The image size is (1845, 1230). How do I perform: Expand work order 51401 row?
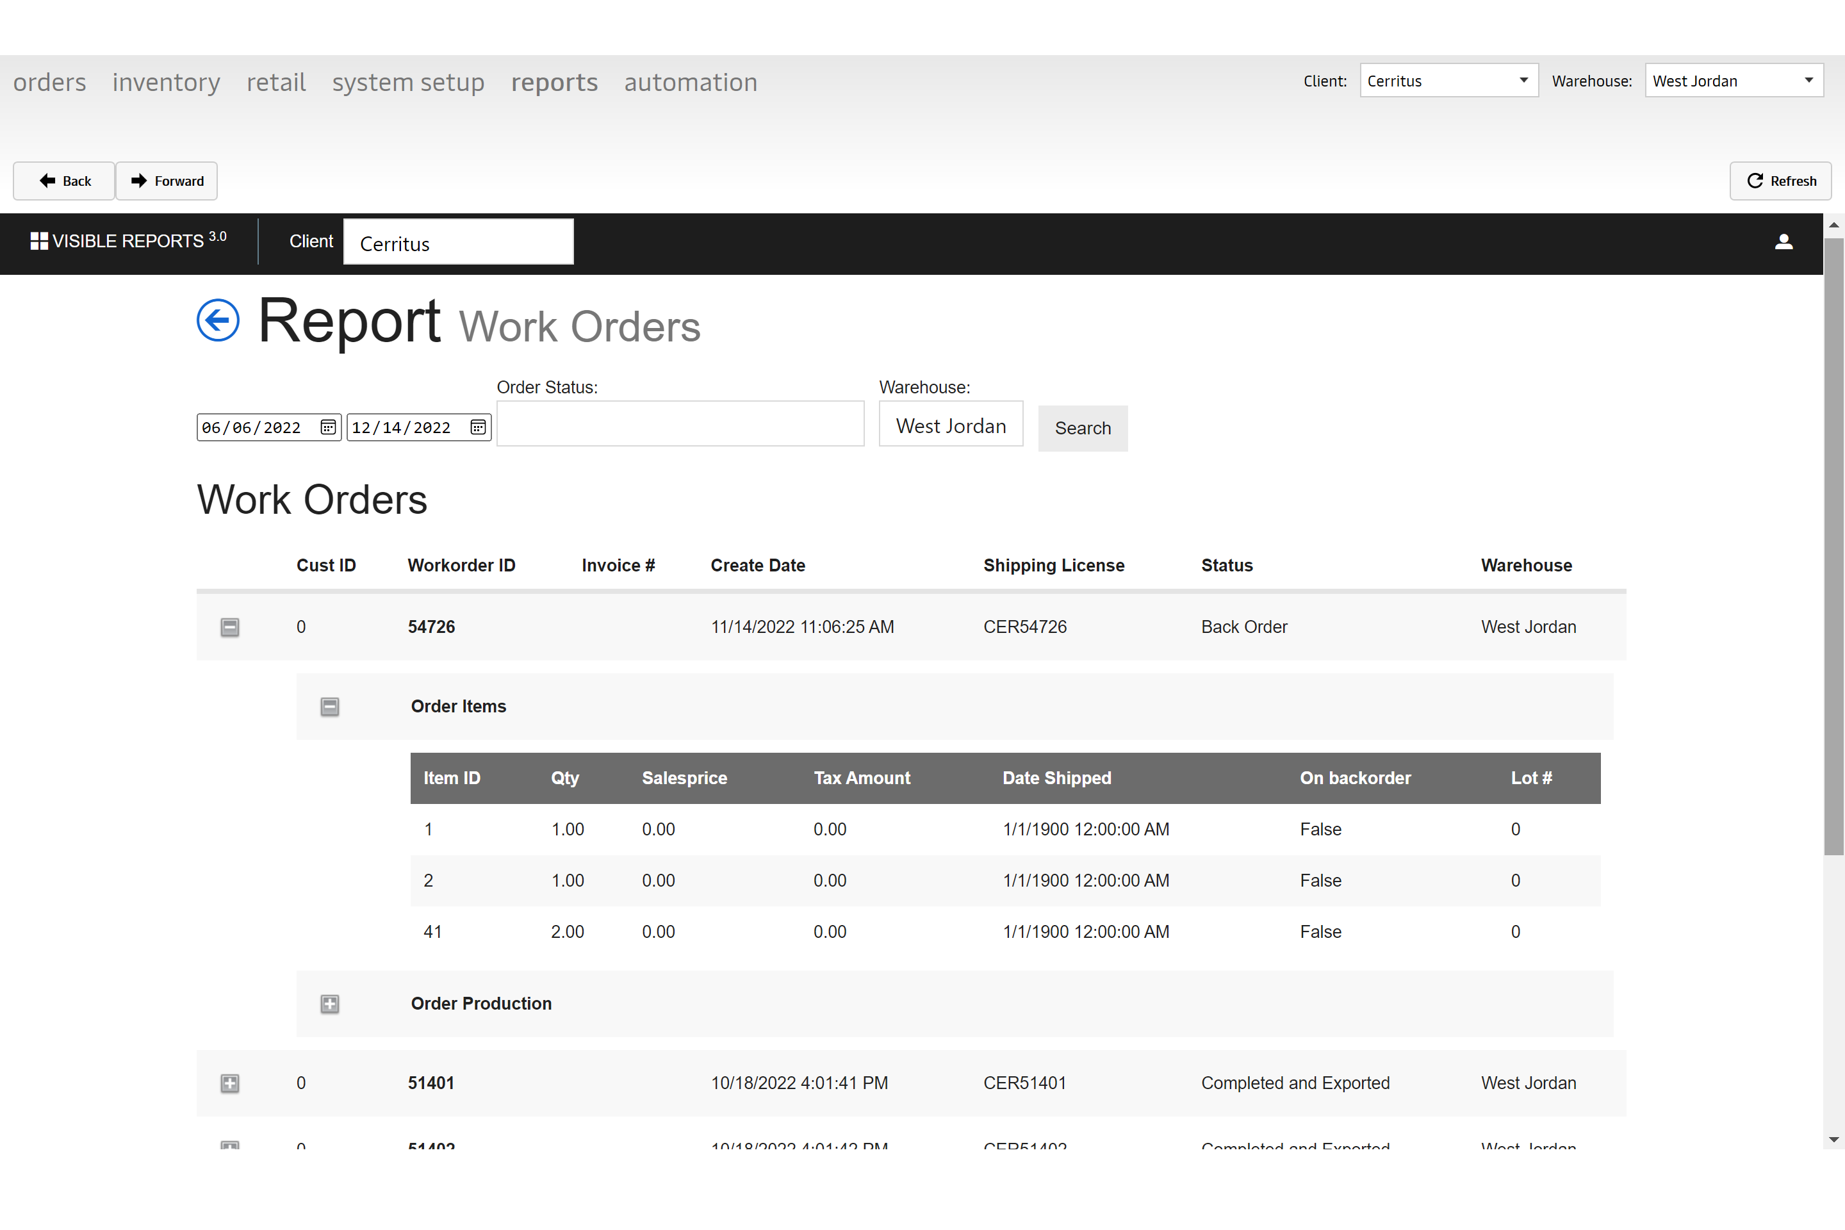click(230, 1083)
